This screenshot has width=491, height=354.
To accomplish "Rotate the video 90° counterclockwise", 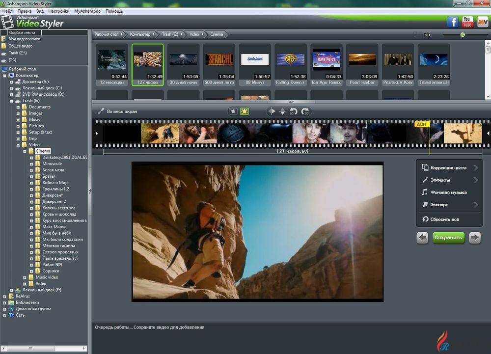I will pos(295,111).
